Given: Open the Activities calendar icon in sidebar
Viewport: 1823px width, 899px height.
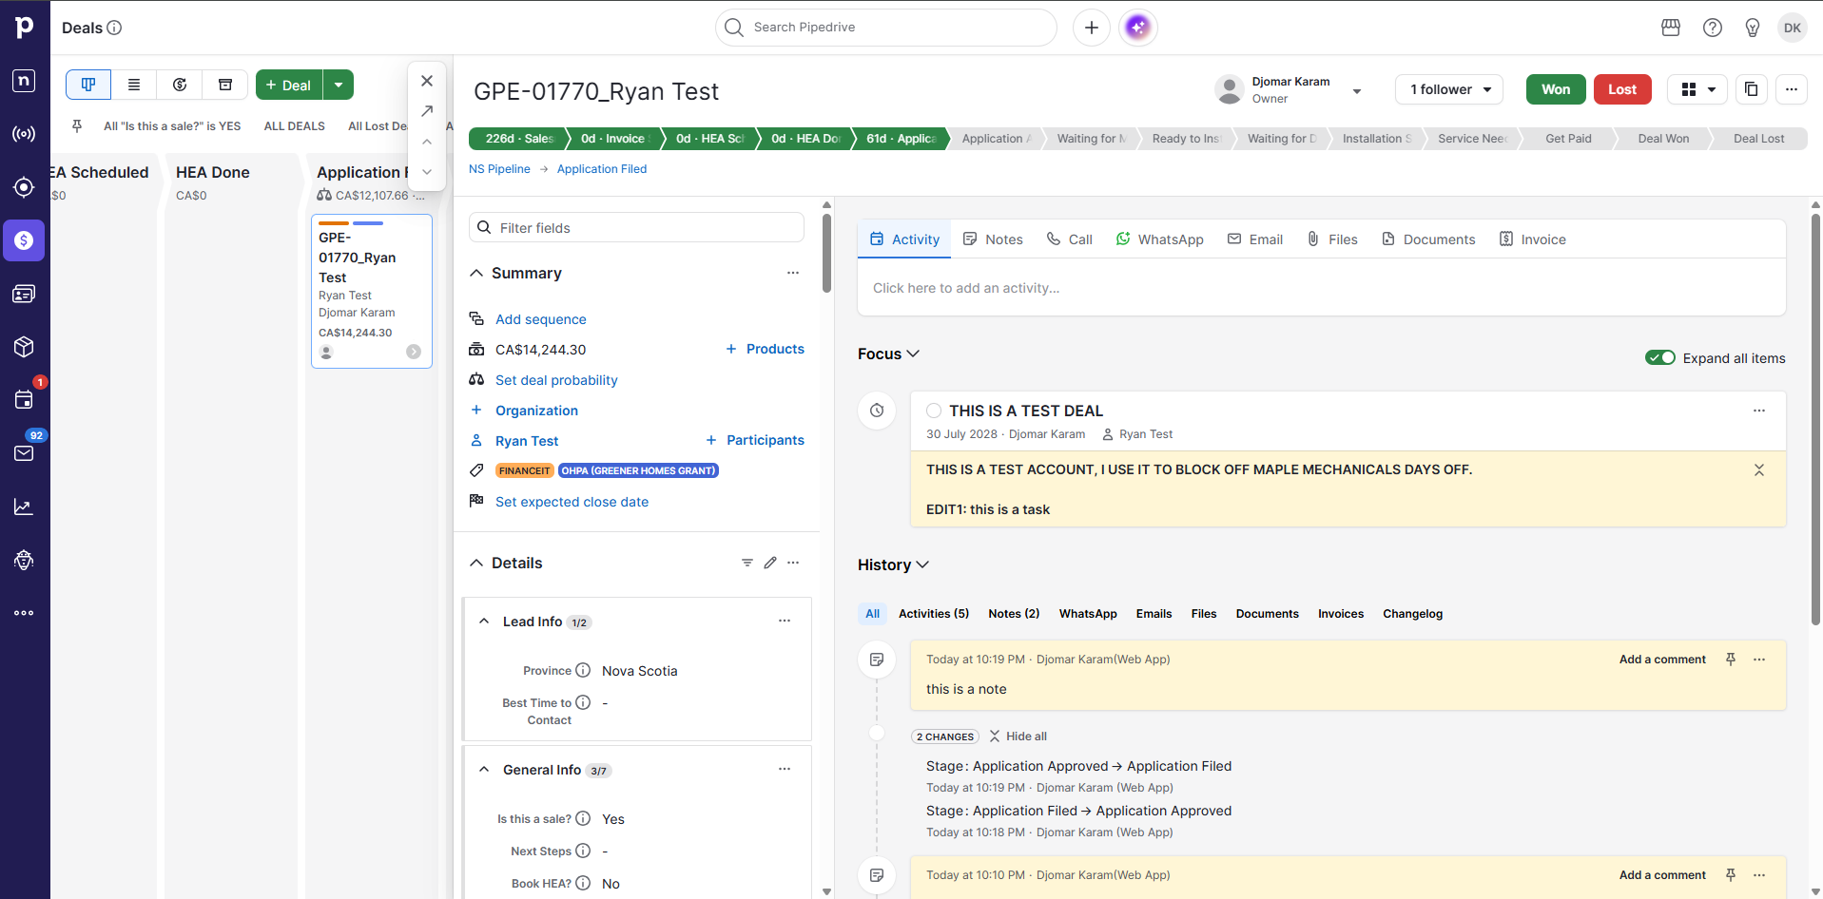Looking at the screenshot, I should click(x=25, y=400).
